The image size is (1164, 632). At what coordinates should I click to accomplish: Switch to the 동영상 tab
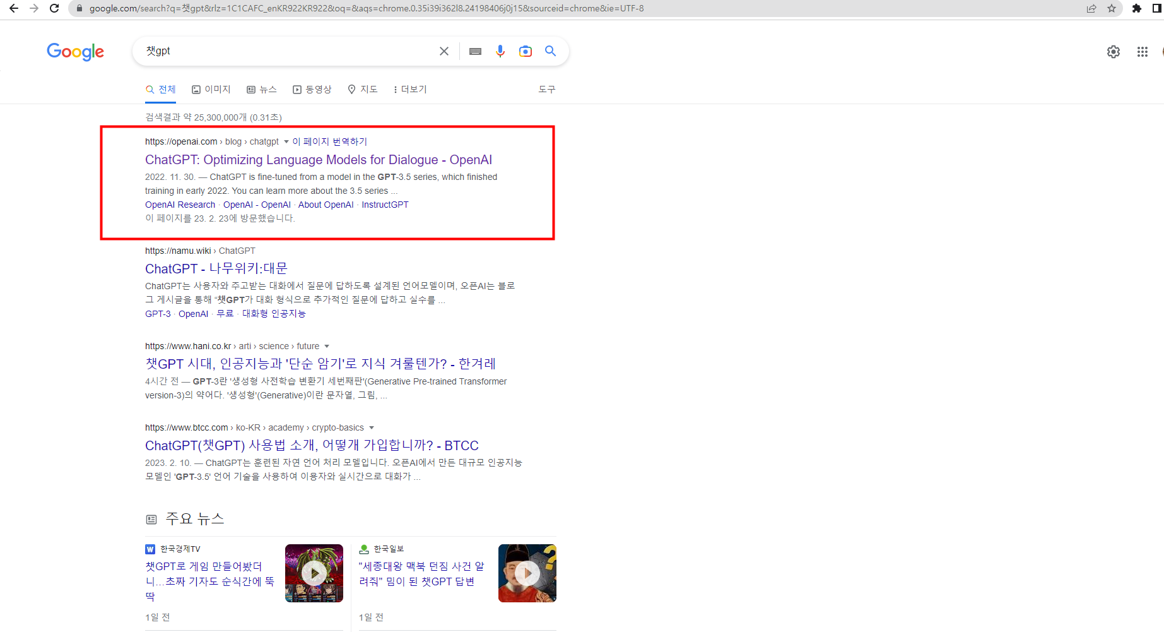[312, 90]
